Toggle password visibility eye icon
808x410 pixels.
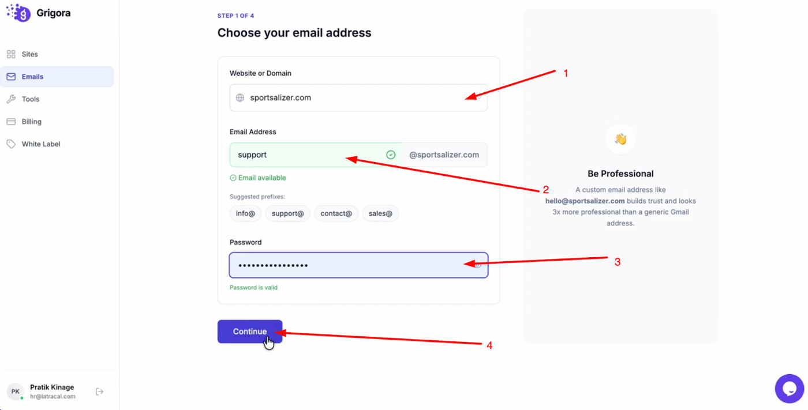[477, 265]
